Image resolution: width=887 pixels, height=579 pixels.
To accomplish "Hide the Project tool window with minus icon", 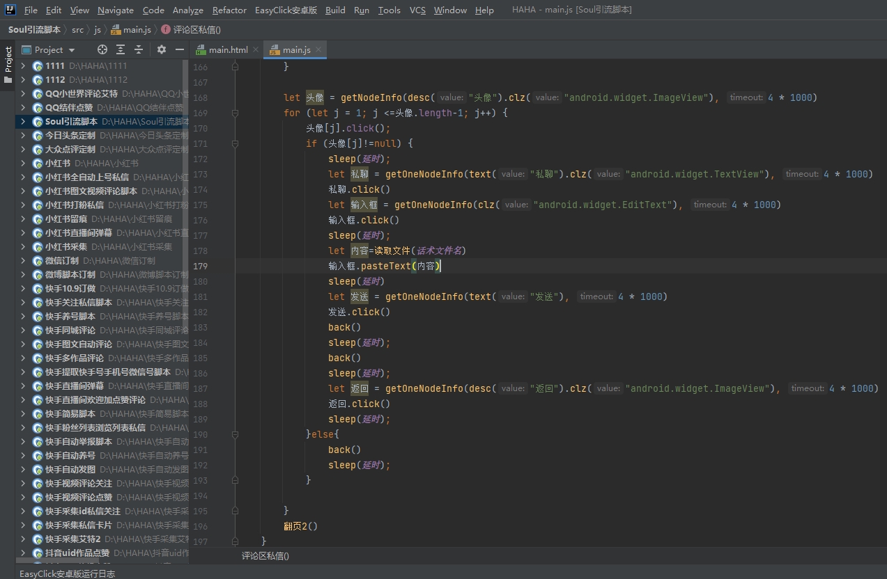I will click(179, 49).
